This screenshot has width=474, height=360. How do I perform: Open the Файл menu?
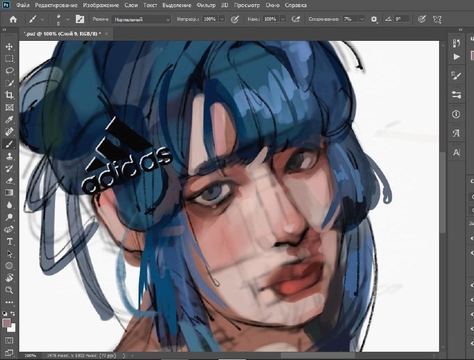pos(23,5)
